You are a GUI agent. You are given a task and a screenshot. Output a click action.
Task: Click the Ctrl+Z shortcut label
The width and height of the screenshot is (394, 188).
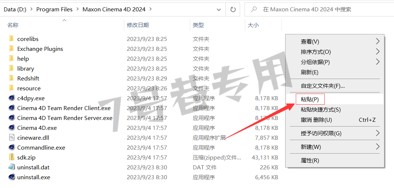point(367,120)
